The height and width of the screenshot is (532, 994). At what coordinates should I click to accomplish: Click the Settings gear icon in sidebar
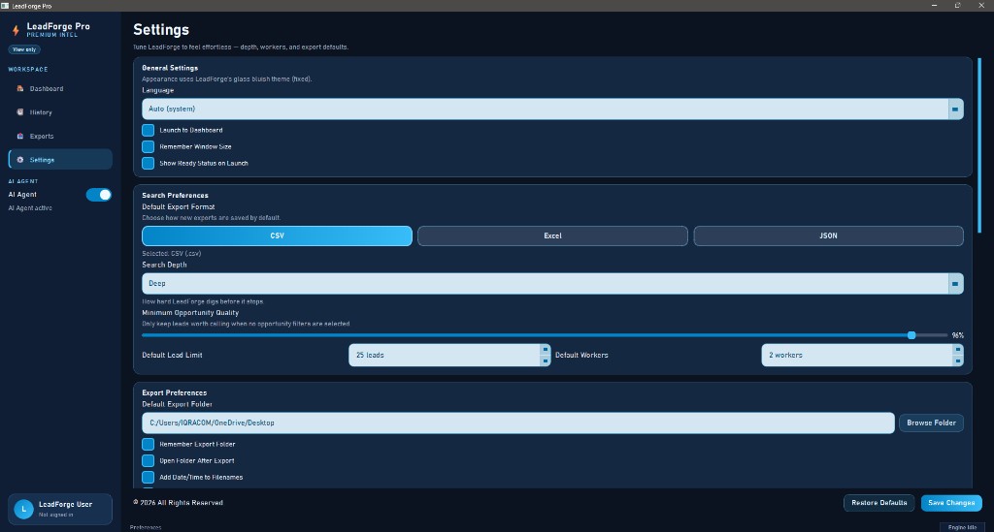[19, 160]
